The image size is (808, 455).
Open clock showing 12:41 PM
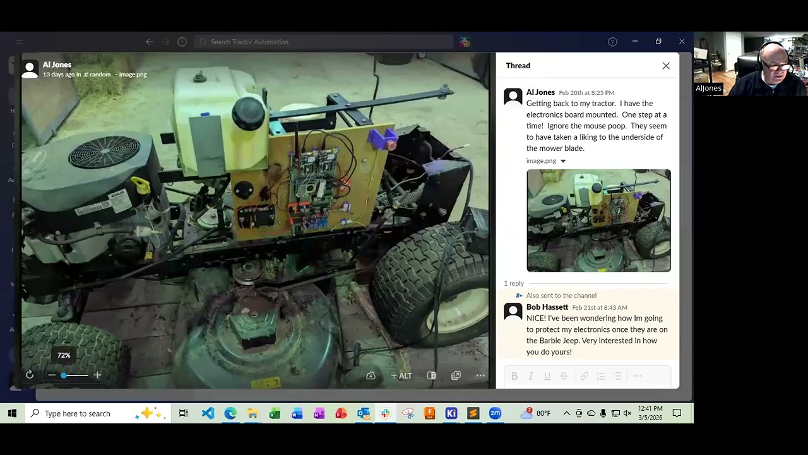(x=650, y=413)
